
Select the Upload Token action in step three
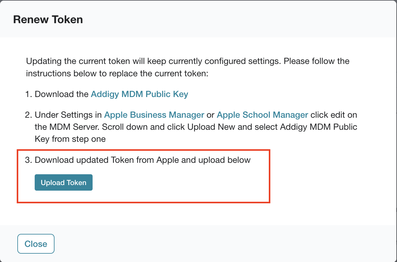click(63, 182)
